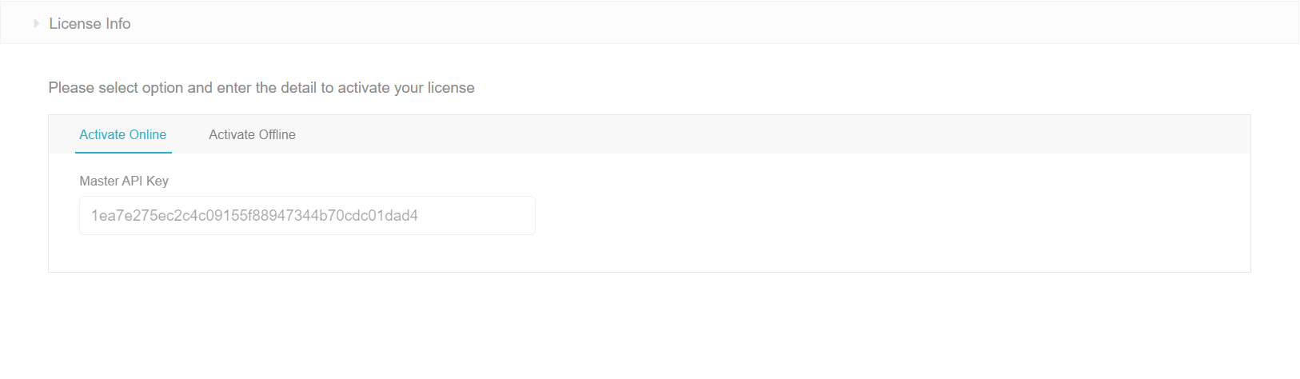
Task: Click empty space right of Activate Offline tab
Action: click(x=480, y=134)
